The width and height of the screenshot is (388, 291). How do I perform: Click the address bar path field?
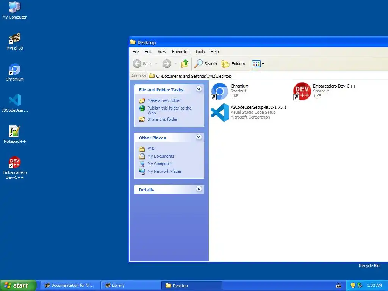tap(268, 76)
